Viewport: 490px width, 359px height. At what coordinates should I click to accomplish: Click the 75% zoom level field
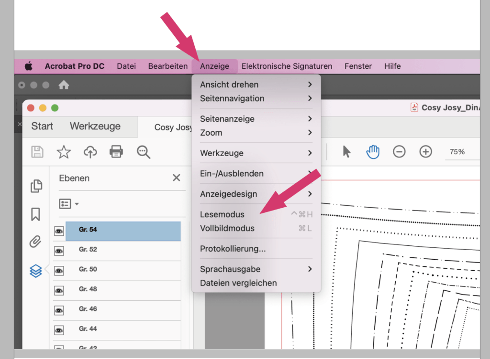coord(457,152)
